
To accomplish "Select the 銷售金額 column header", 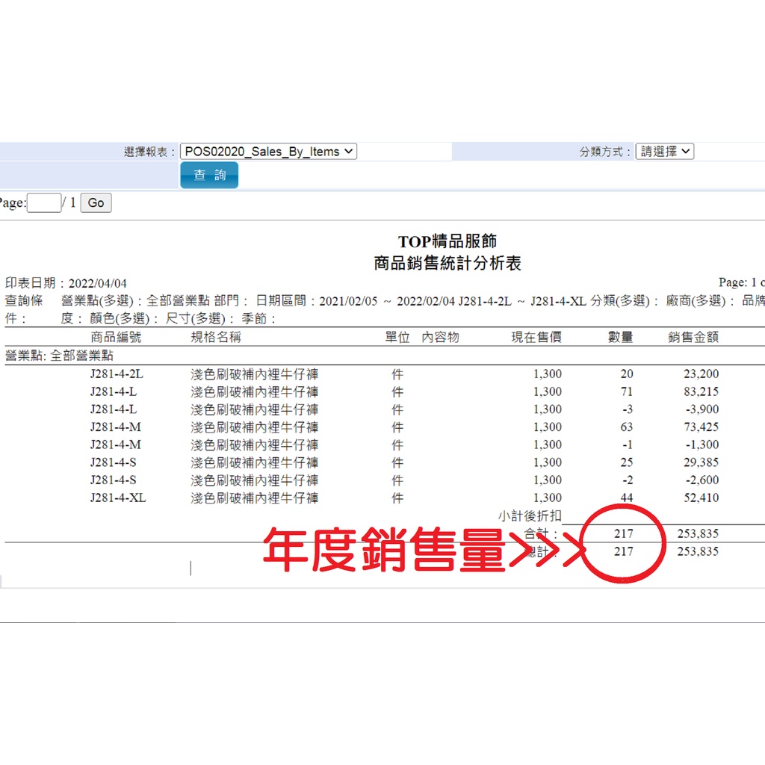I will pos(693,338).
